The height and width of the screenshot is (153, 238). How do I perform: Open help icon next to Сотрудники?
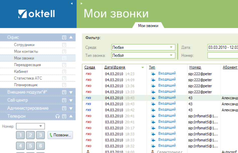[64, 45]
